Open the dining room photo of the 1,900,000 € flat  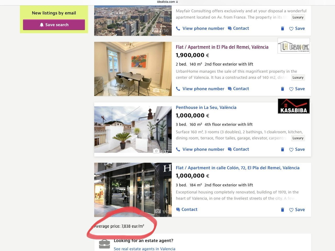tap(133, 69)
